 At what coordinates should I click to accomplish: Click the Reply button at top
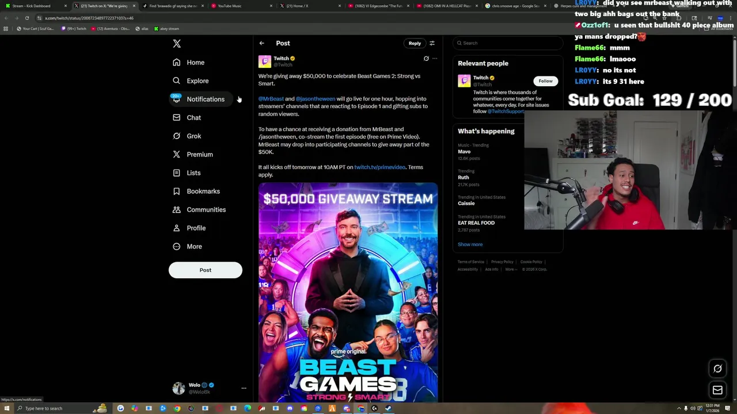pos(415,43)
